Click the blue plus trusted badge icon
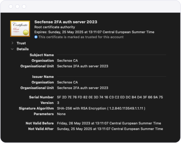181x143 pixels. tap(36, 37)
